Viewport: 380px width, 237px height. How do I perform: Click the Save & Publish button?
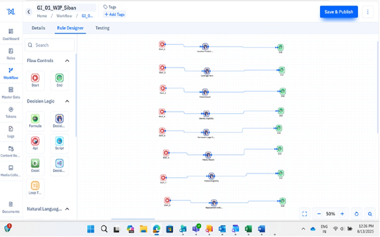339,12
